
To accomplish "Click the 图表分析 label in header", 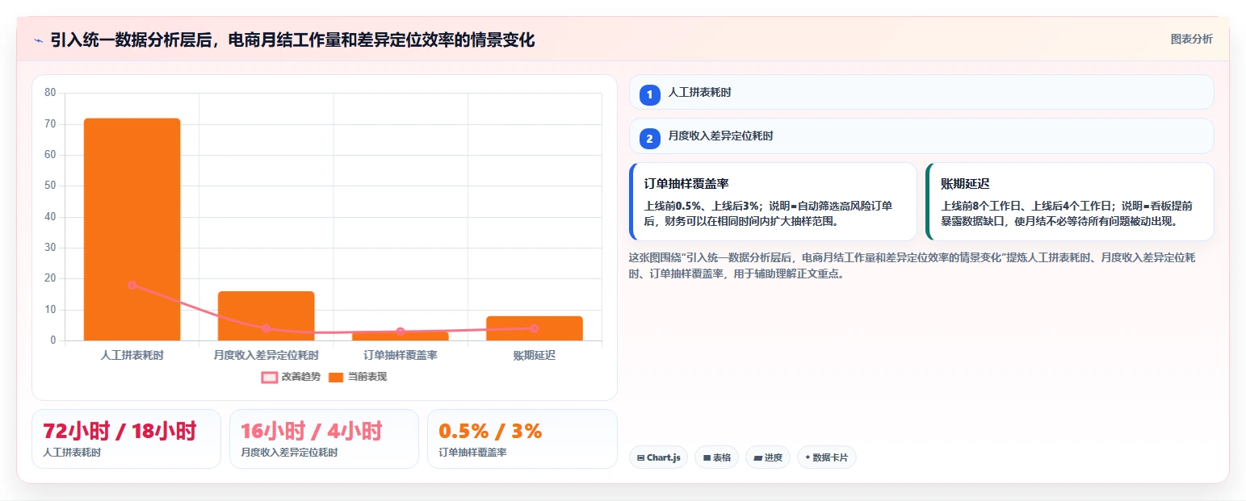I will point(1191,39).
